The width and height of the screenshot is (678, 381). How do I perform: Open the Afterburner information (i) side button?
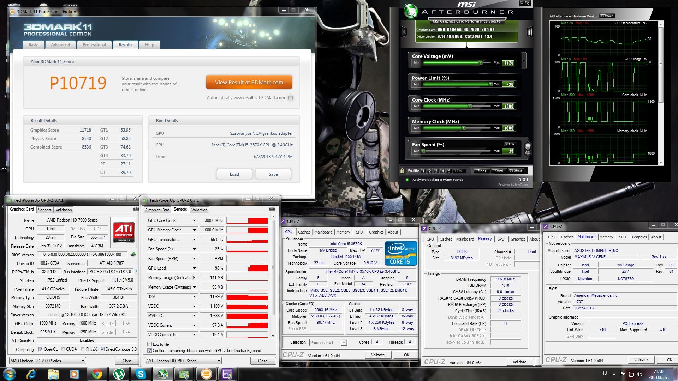[529, 32]
